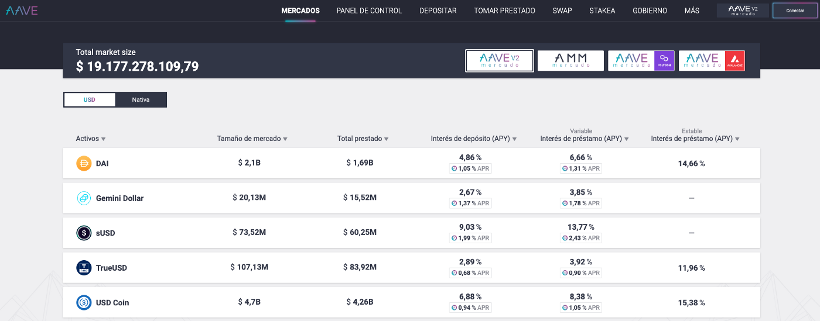Select the AAVE Avalanche mercado card
Screen dimensions: 820x321
(x=712, y=61)
